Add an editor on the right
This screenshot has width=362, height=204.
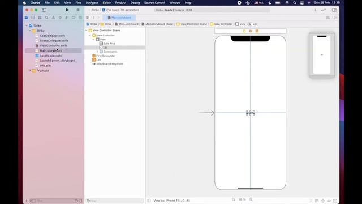[335, 18]
